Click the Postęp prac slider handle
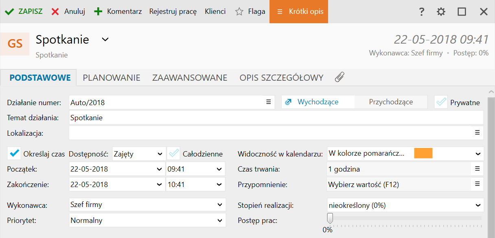Viewport: 495px width, 238px height. click(330, 219)
